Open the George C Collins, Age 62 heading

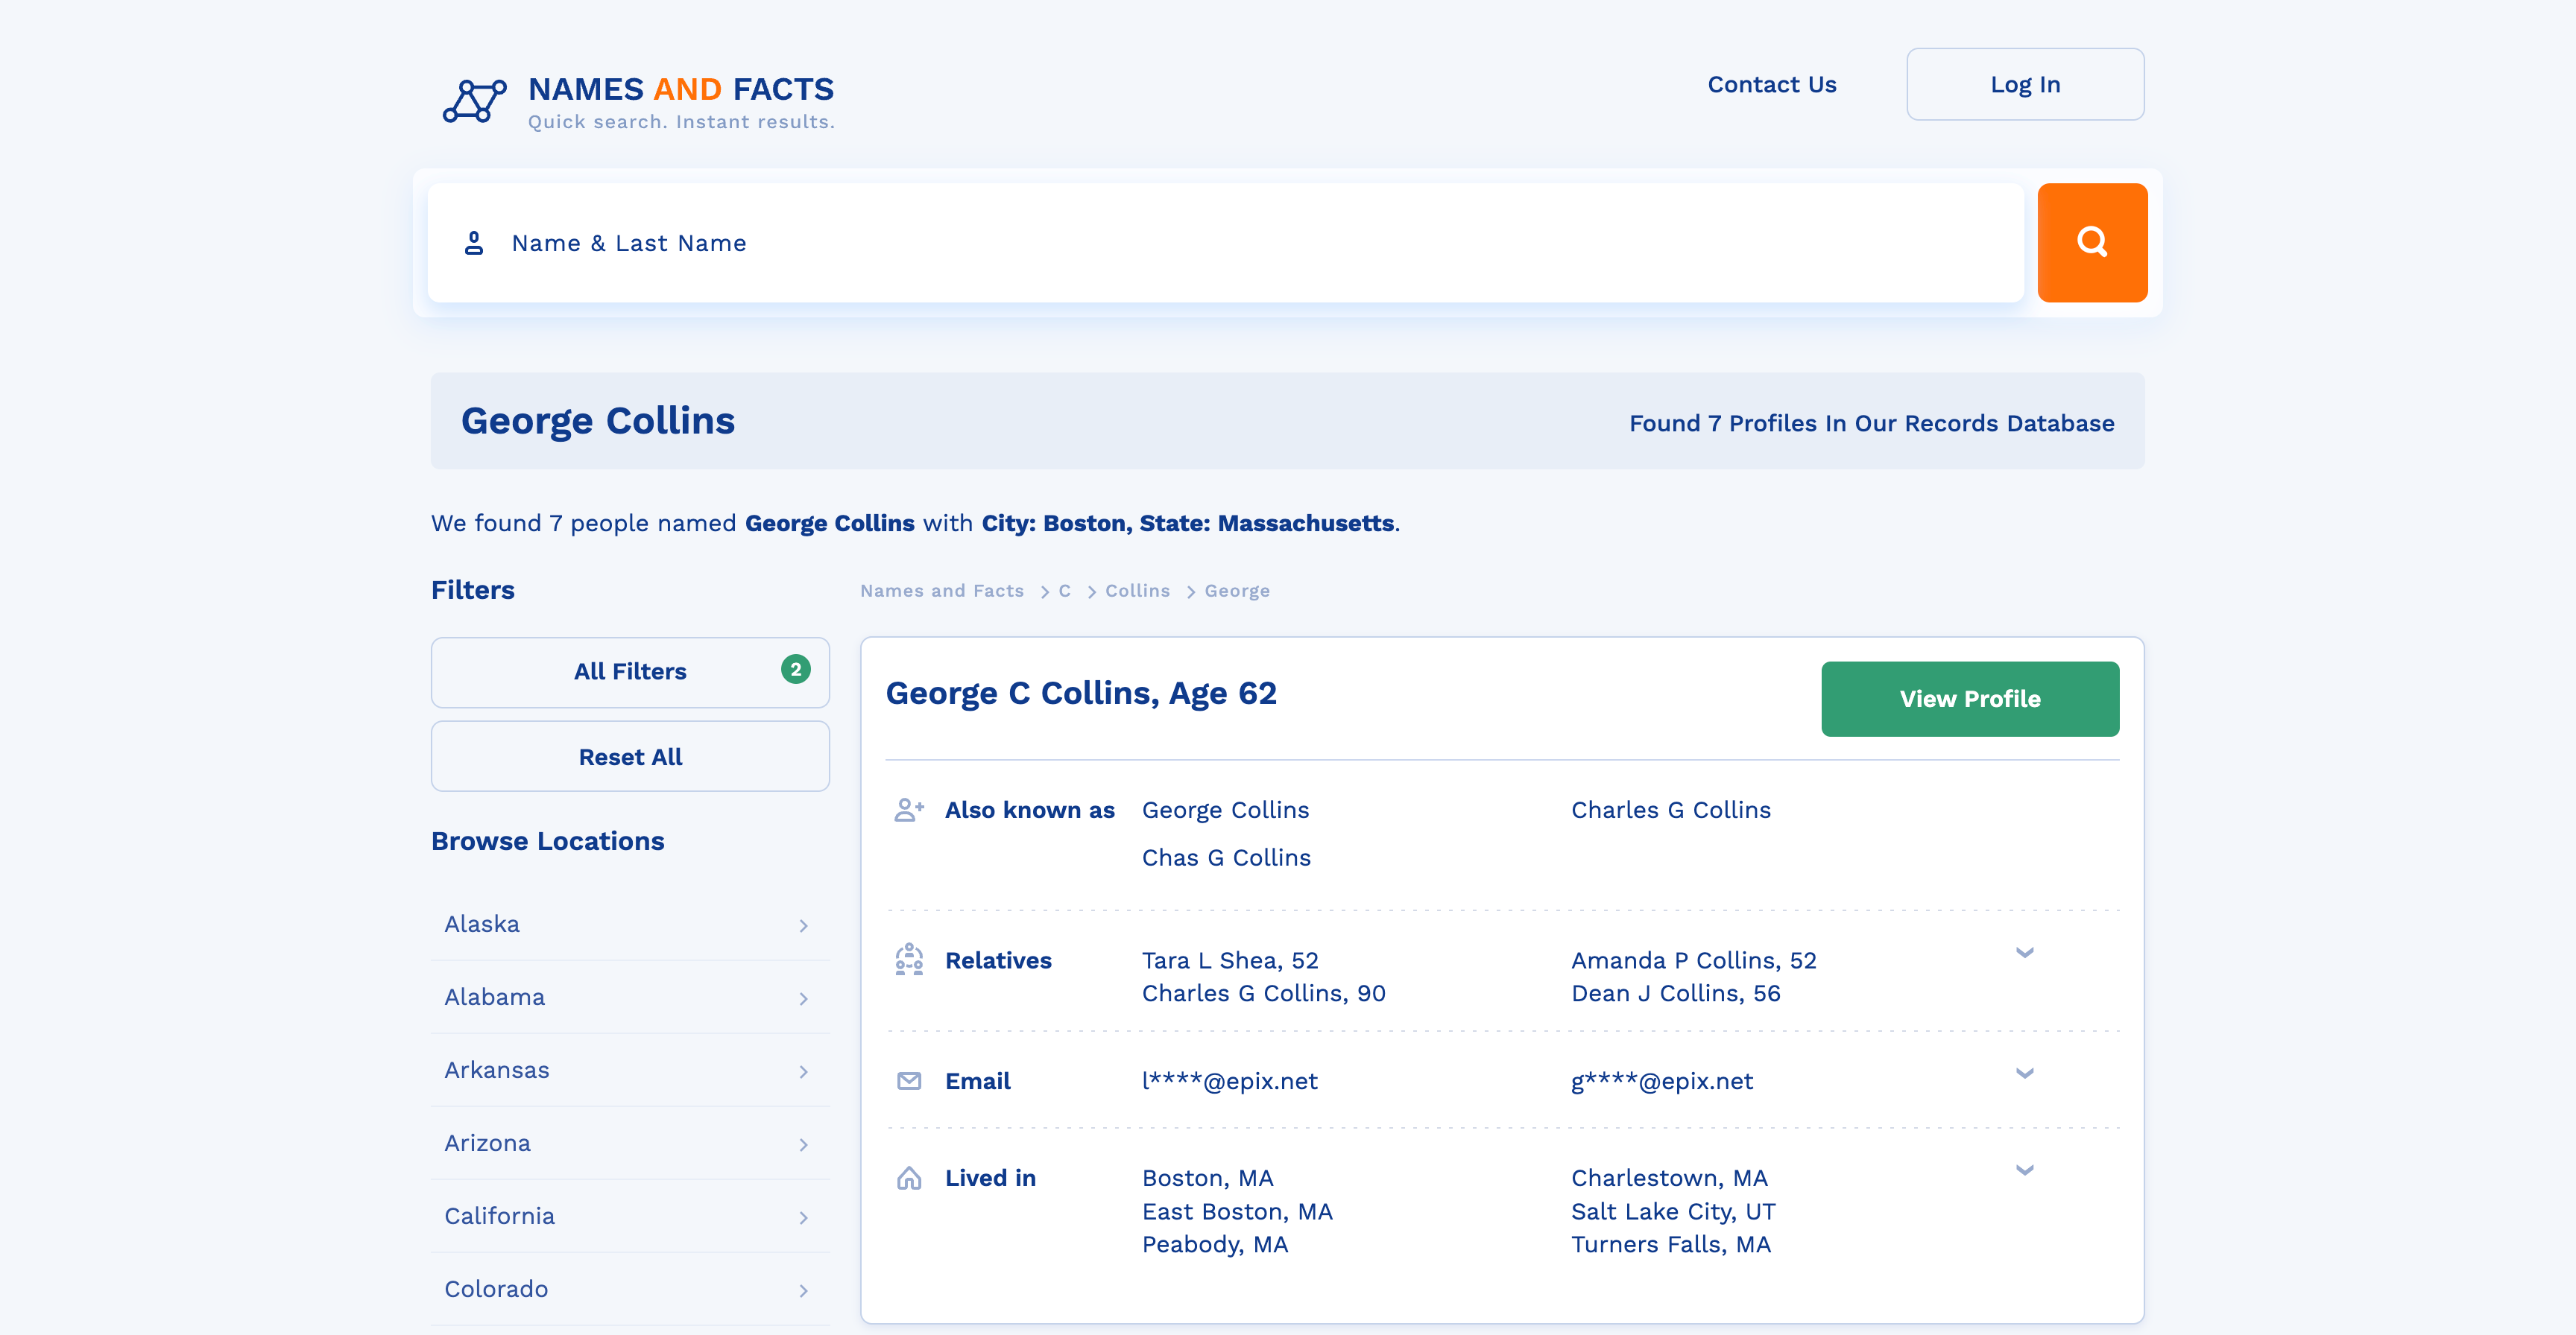1081,694
